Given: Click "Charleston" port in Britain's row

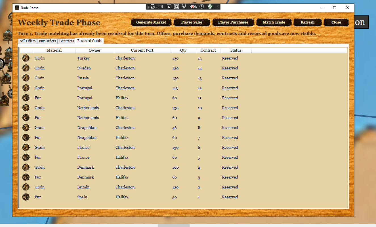Looking at the screenshot, I should pos(125,187).
